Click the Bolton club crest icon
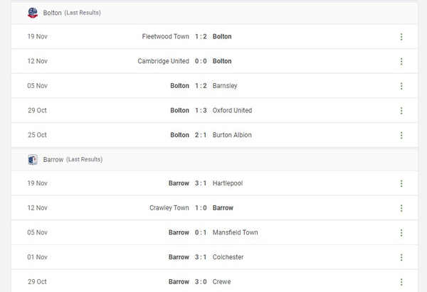The height and width of the screenshot is (292, 427). [33, 13]
